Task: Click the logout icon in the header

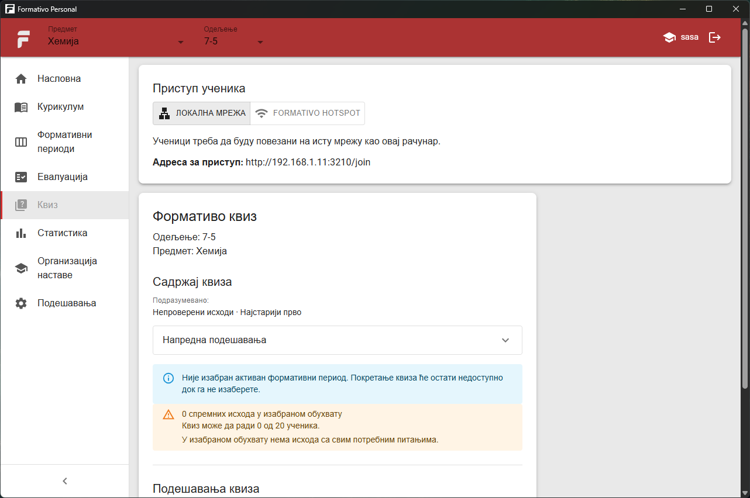Action: [x=715, y=37]
